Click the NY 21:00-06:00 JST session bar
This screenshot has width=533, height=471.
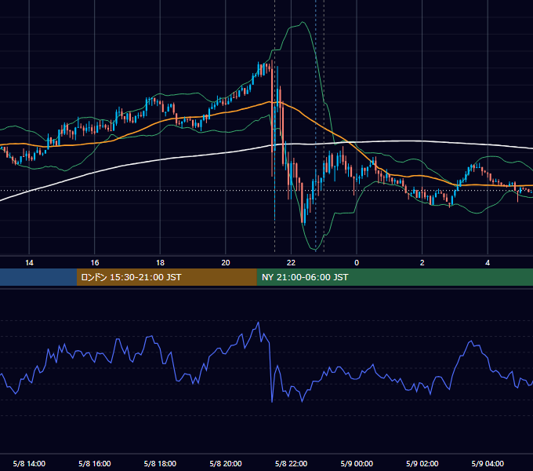point(394,277)
